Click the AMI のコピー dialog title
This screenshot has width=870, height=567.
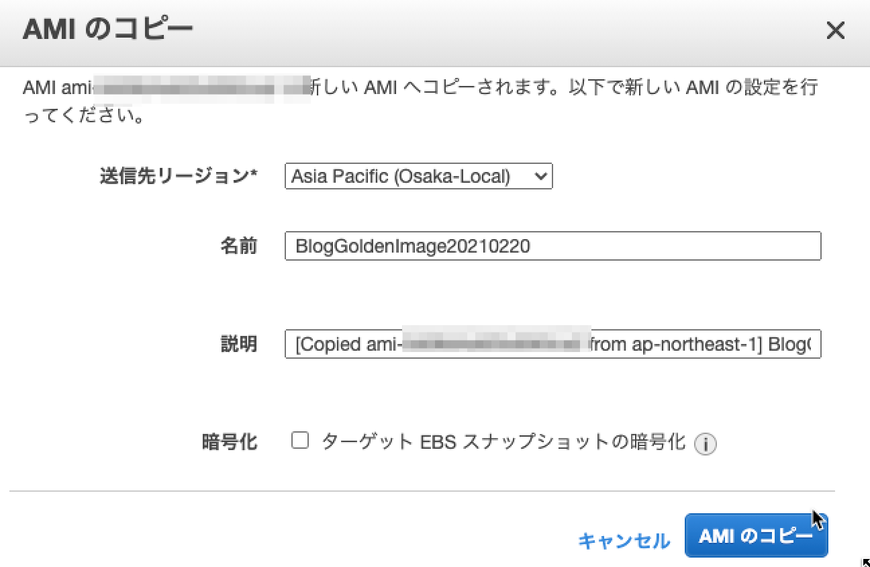[108, 30]
